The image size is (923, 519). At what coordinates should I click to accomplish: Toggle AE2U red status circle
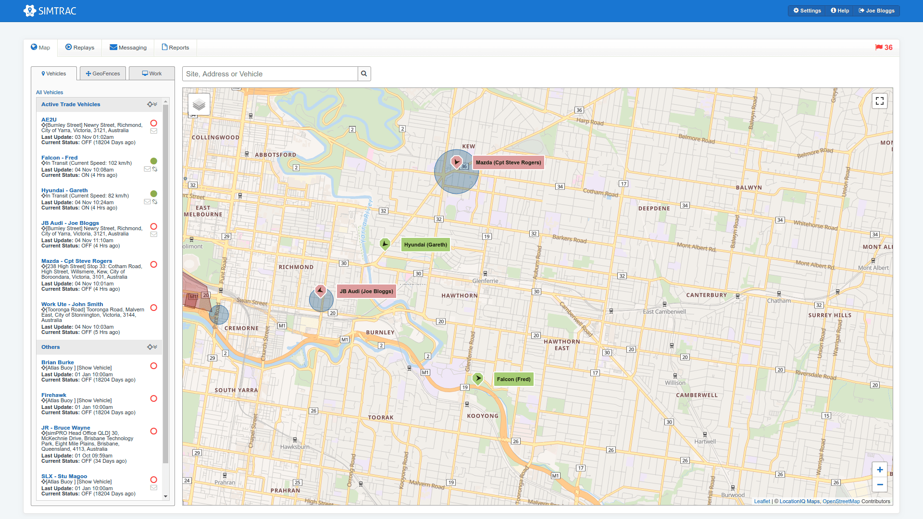[x=154, y=123]
